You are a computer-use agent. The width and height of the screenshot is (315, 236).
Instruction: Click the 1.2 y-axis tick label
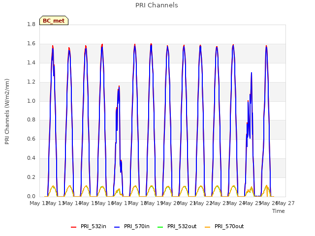coord(31,82)
